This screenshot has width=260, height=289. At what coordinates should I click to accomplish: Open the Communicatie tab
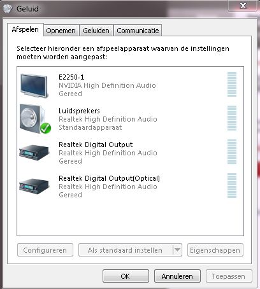tap(138, 31)
